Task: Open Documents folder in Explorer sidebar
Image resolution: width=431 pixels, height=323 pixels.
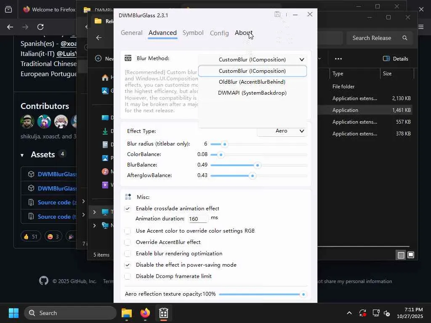Action: [105, 145]
